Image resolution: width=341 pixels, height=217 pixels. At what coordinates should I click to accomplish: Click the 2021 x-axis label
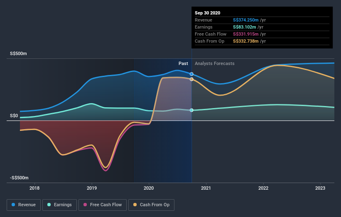click(206, 188)
